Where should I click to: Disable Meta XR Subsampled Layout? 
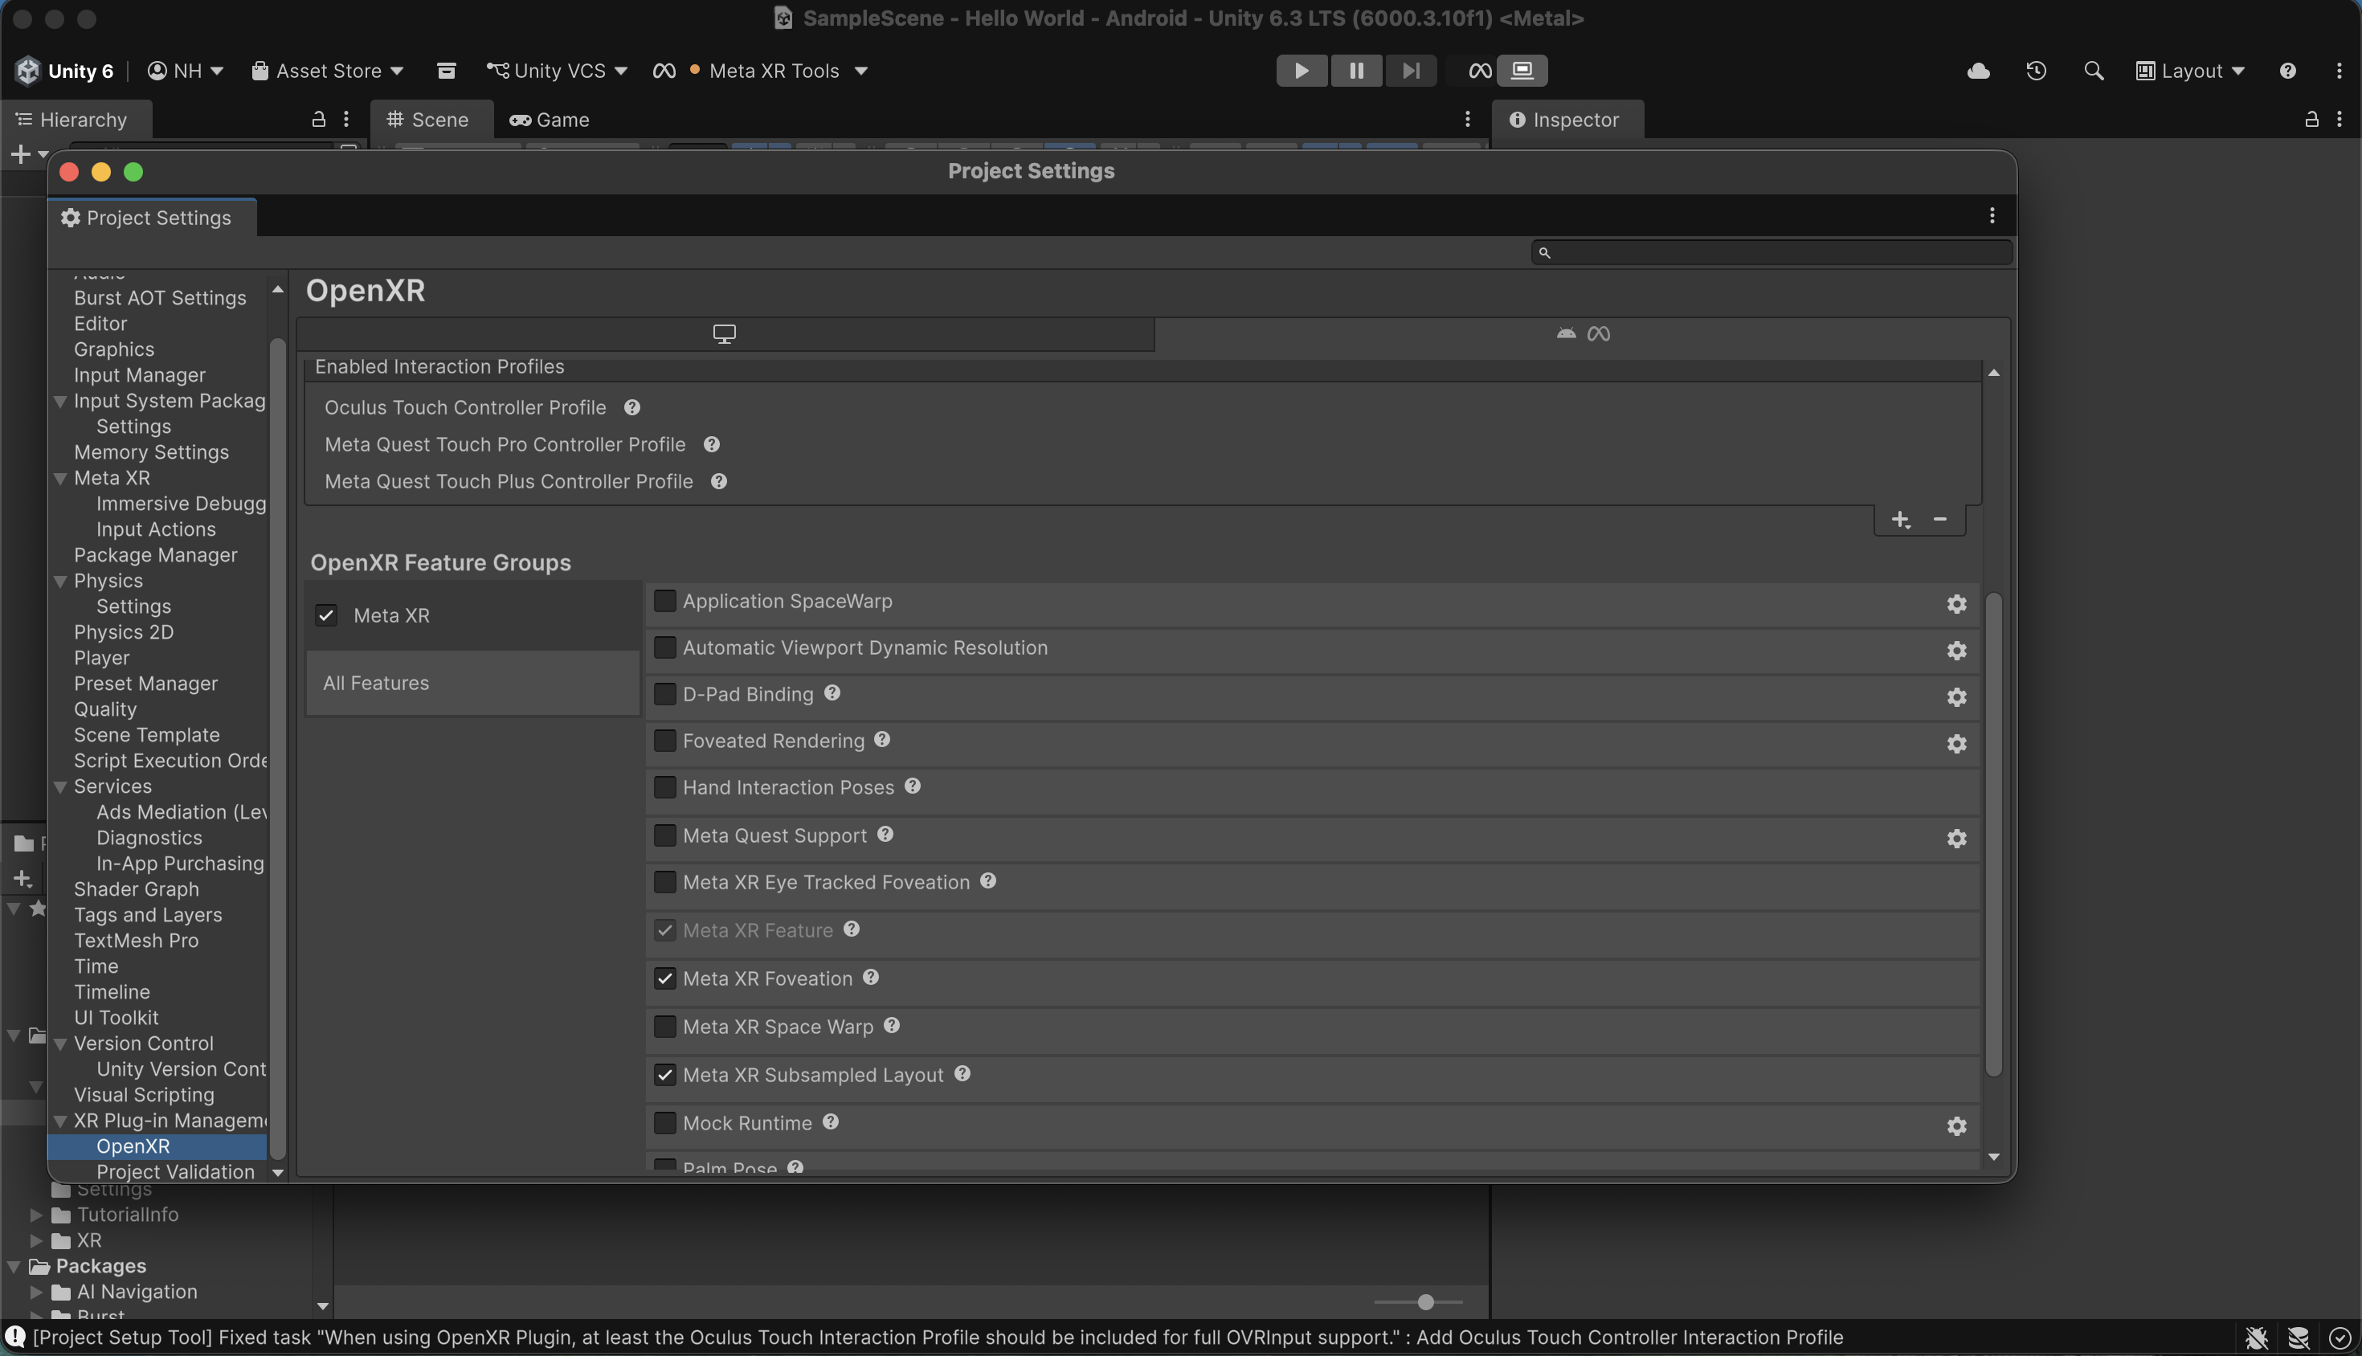pyautogui.click(x=665, y=1074)
